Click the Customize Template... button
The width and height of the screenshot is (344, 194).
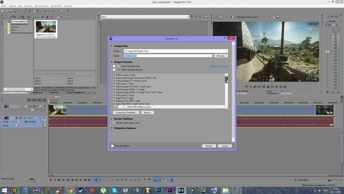[126, 113]
